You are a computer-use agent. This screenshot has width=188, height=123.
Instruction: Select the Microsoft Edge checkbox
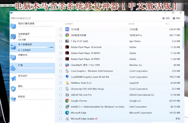61,113
